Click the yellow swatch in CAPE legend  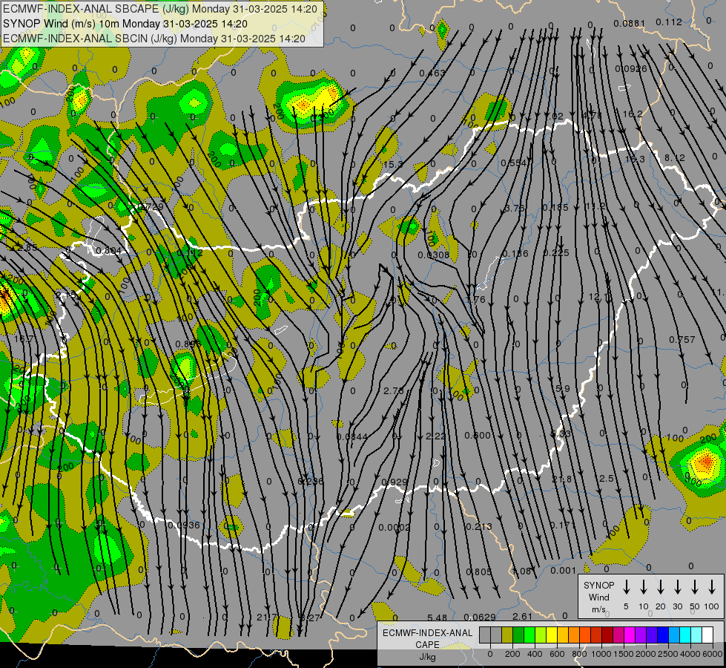coord(552,635)
